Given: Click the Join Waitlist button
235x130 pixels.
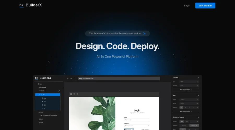Looking at the screenshot, I should (x=205, y=5).
